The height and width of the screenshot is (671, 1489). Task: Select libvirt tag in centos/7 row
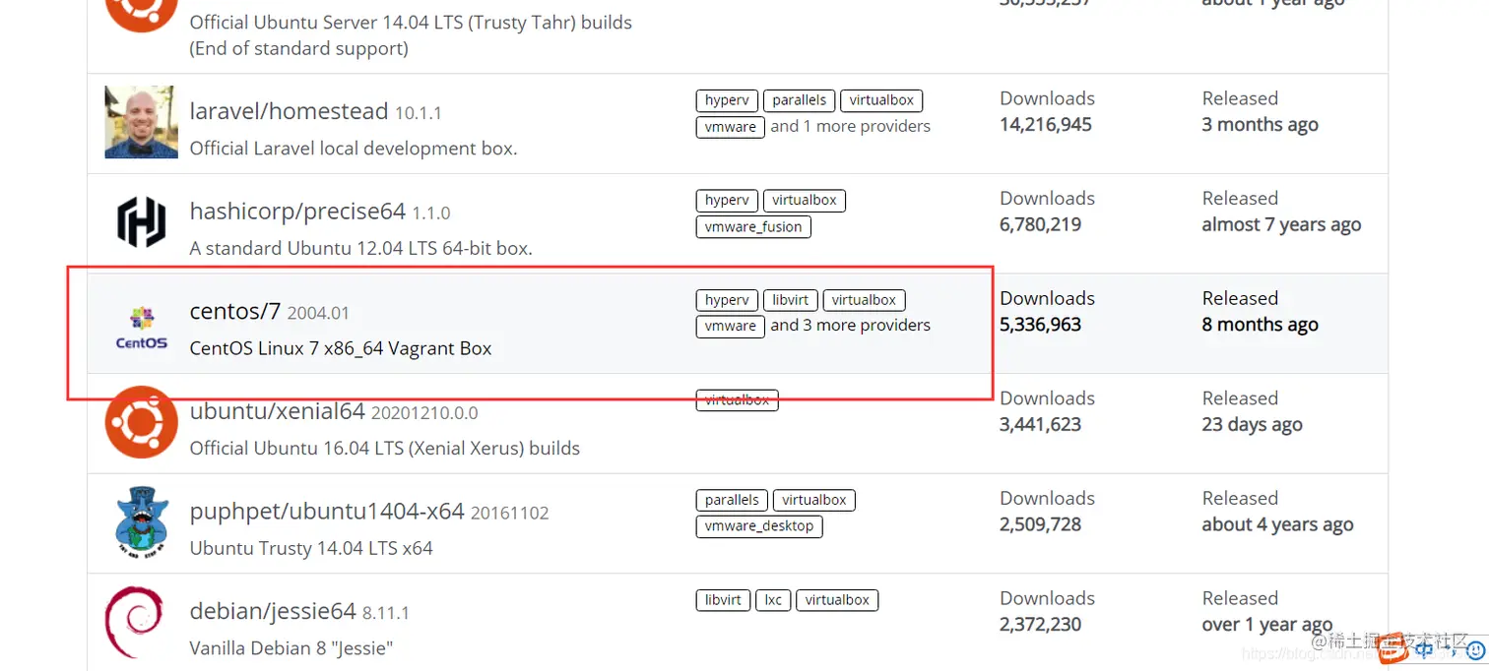pyautogui.click(x=791, y=300)
